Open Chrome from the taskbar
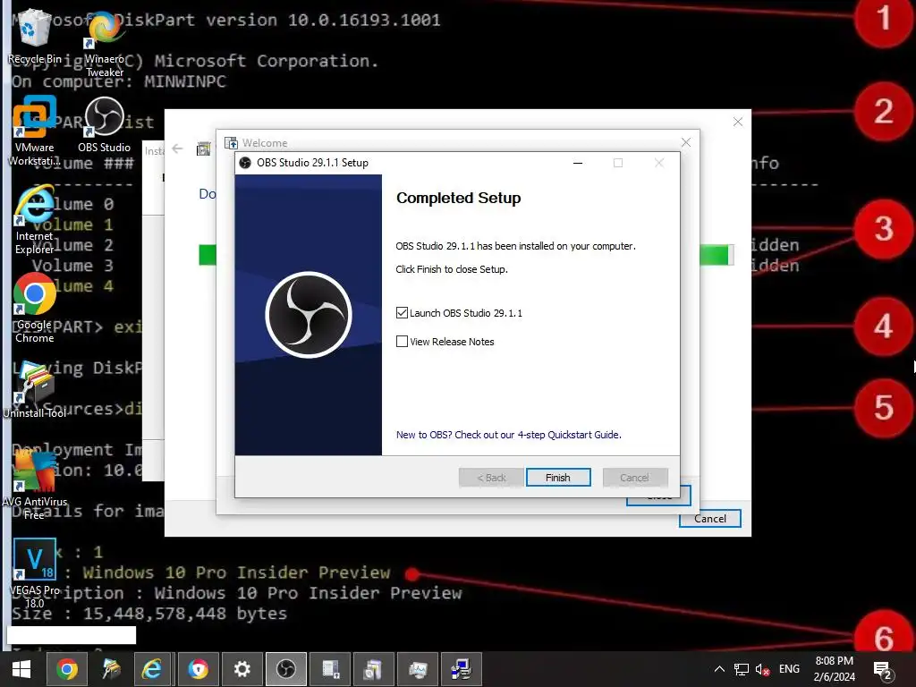Image resolution: width=916 pixels, height=687 pixels. pos(66,669)
